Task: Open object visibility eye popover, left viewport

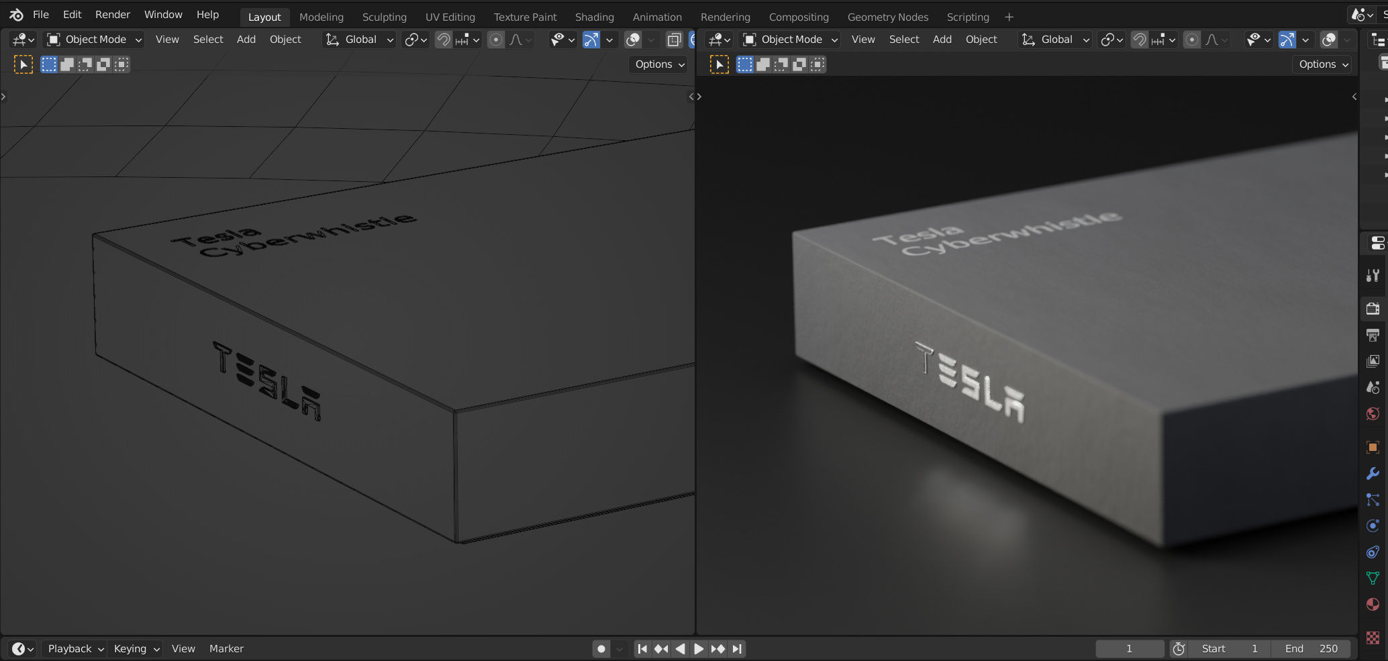Action: tap(562, 40)
